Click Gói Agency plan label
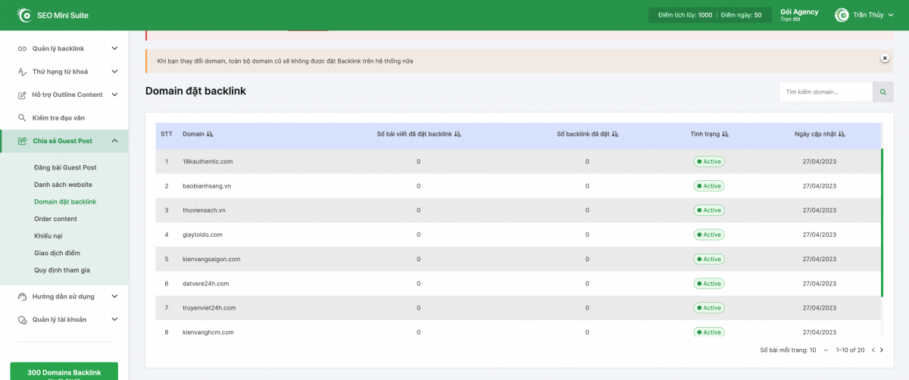This screenshot has width=909, height=380. click(799, 12)
